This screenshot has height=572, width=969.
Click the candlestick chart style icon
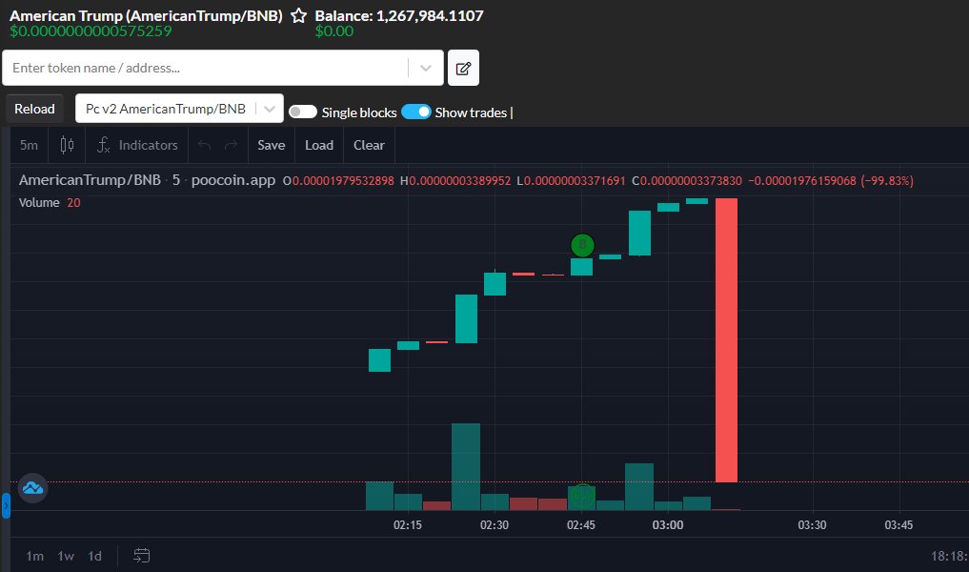pos(66,144)
